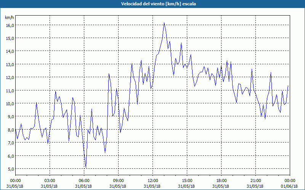Select the 8,0 y-axis value
Viewport: 305px width, 190px height.
[x=11, y=130]
